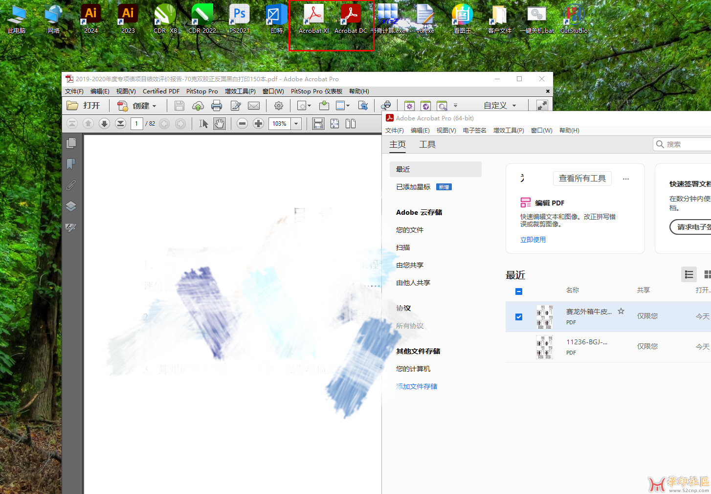Viewport: 711px width, 494px height.
Task: Open signatures side panel icon
Action: pos(71,227)
